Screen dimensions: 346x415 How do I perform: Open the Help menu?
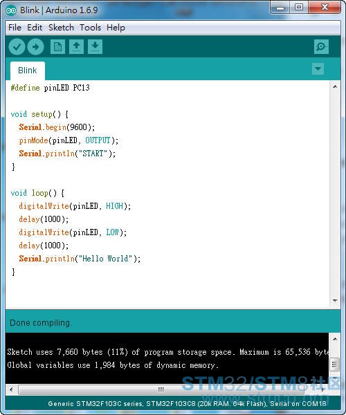(x=116, y=28)
